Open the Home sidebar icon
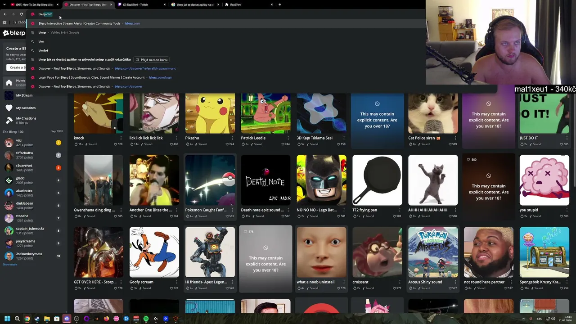The height and width of the screenshot is (324, 576). (x=9, y=83)
